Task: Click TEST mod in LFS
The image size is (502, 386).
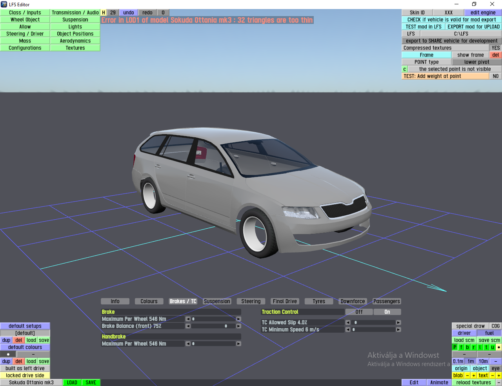Action: [424, 27]
